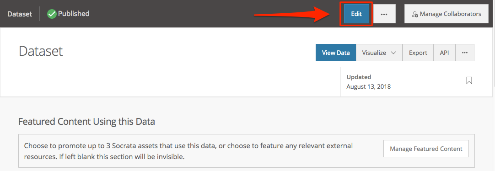495x171 pixels.
Task: Select View Data
Action: (x=336, y=53)
